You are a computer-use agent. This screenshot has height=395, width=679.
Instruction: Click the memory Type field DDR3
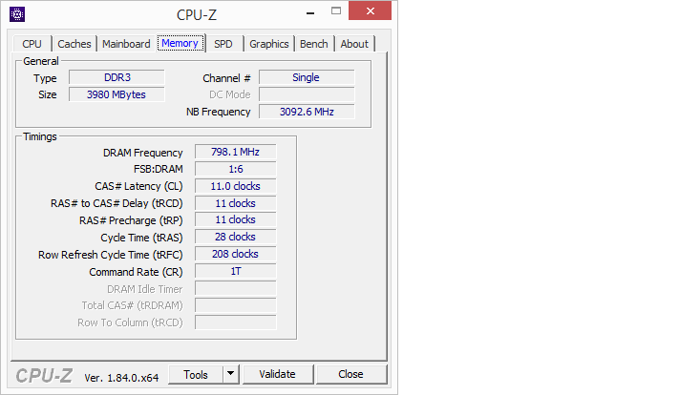point(117,77)
